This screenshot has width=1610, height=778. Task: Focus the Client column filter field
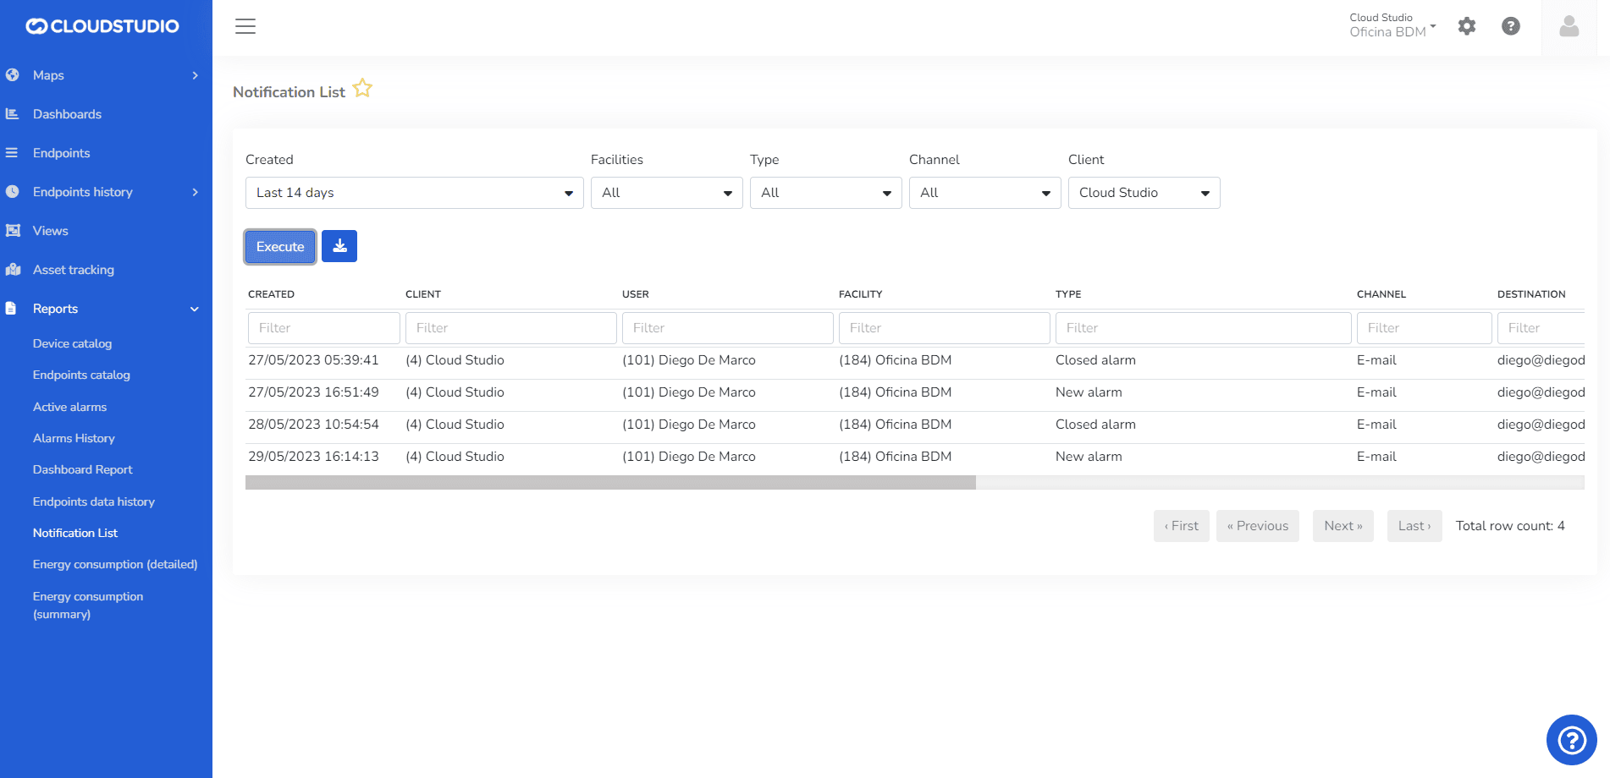(511, 328)
